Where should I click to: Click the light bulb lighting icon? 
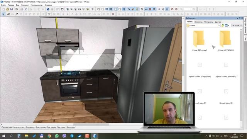click(x=137, y=9)
